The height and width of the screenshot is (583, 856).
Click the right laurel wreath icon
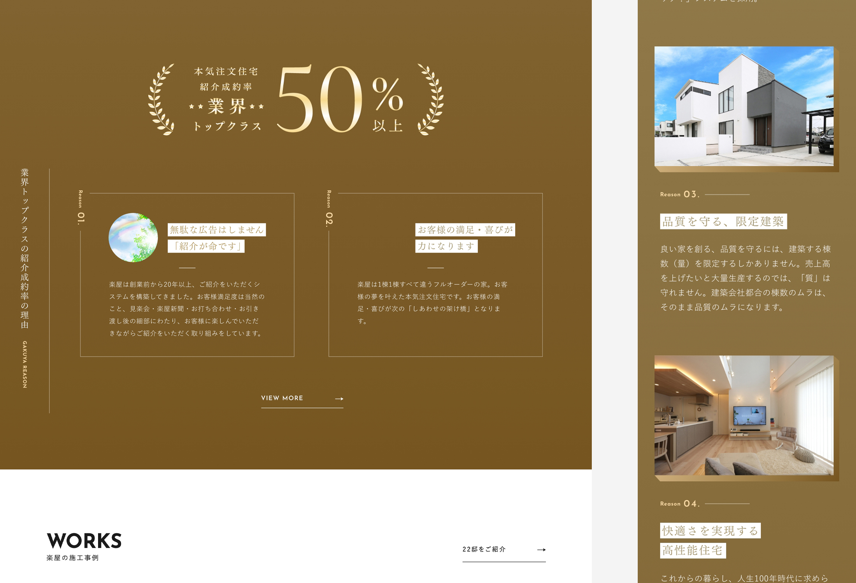click(x=431, y=100)
